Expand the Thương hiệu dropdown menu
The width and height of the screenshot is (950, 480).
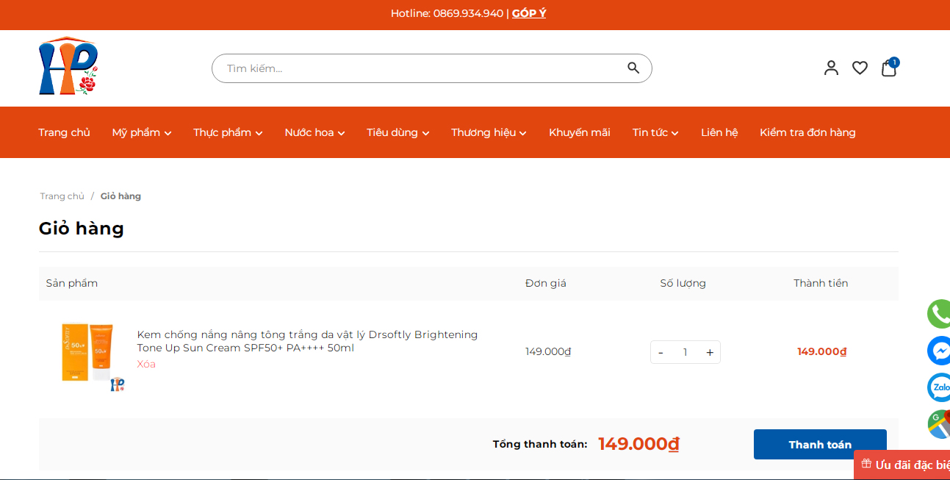(489, 132)
